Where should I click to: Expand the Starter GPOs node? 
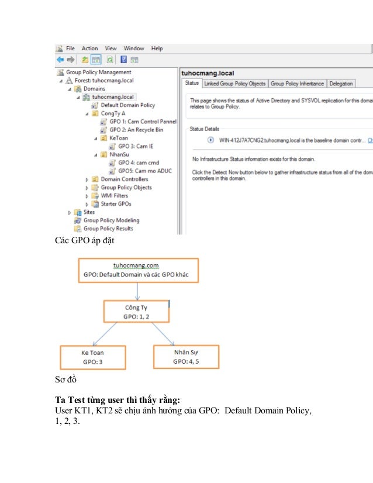coord(87,204)
